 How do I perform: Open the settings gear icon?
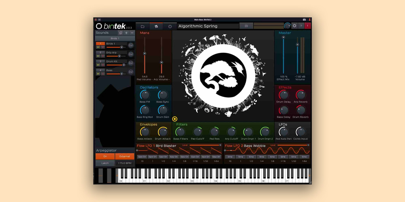click(294, 26)
